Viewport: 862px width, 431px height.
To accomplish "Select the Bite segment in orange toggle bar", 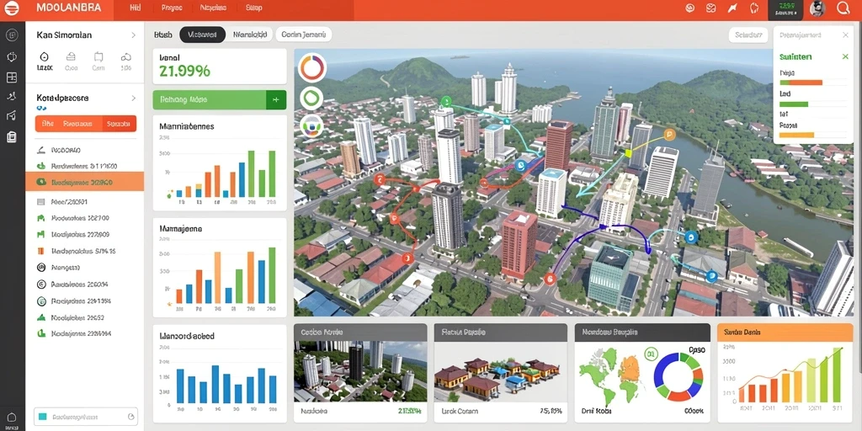I will (x=48, y=124).
